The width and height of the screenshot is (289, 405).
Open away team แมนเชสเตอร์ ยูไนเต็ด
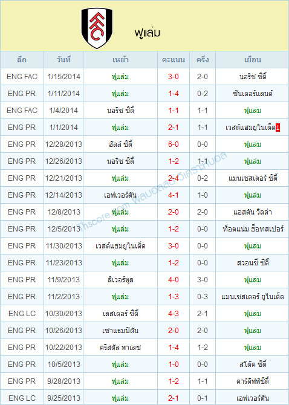pyautogui.click(x=253, y=297)
